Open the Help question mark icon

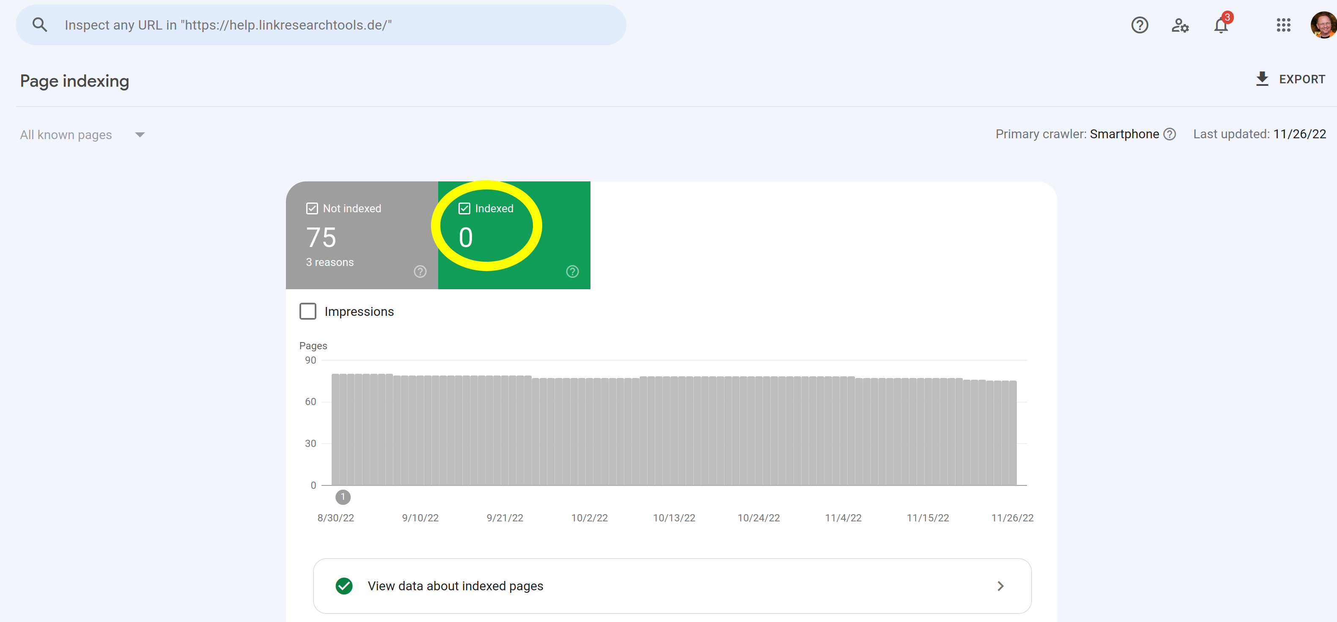click(1139, 25)
